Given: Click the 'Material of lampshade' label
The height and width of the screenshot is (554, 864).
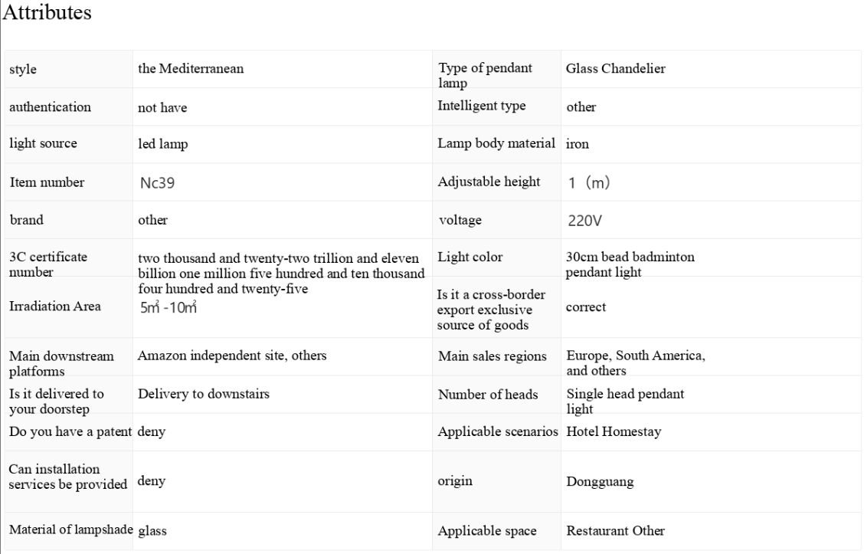Looking at the screenshot, I should (x=71, y=529).
